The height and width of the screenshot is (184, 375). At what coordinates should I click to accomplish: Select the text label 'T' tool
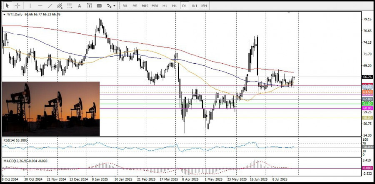coord(90,6)
